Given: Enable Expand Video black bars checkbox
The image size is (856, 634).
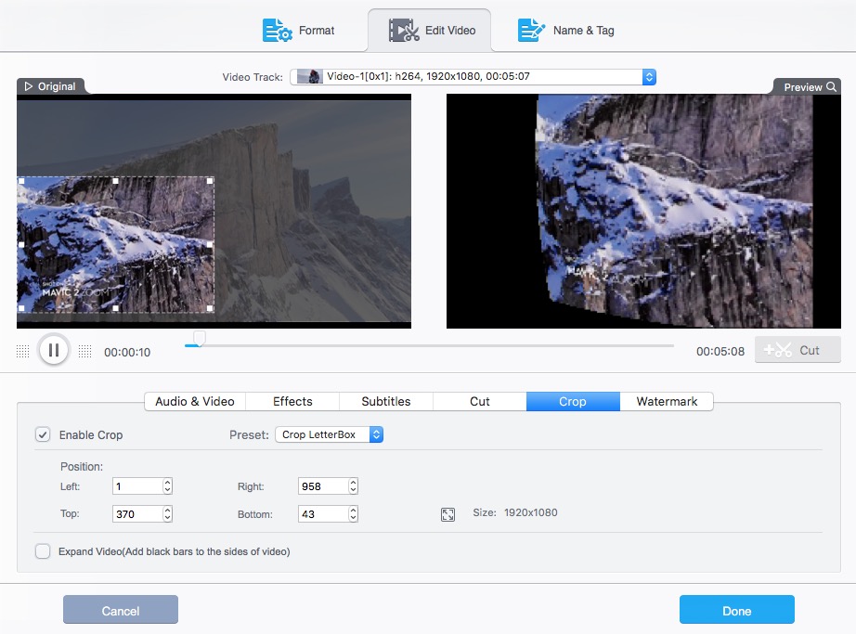Looking at the screenshot, I should tap(43, 551).
